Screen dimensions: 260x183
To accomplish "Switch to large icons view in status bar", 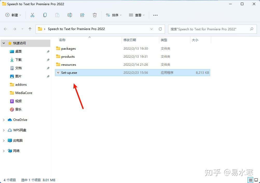I will coord(256,180).
